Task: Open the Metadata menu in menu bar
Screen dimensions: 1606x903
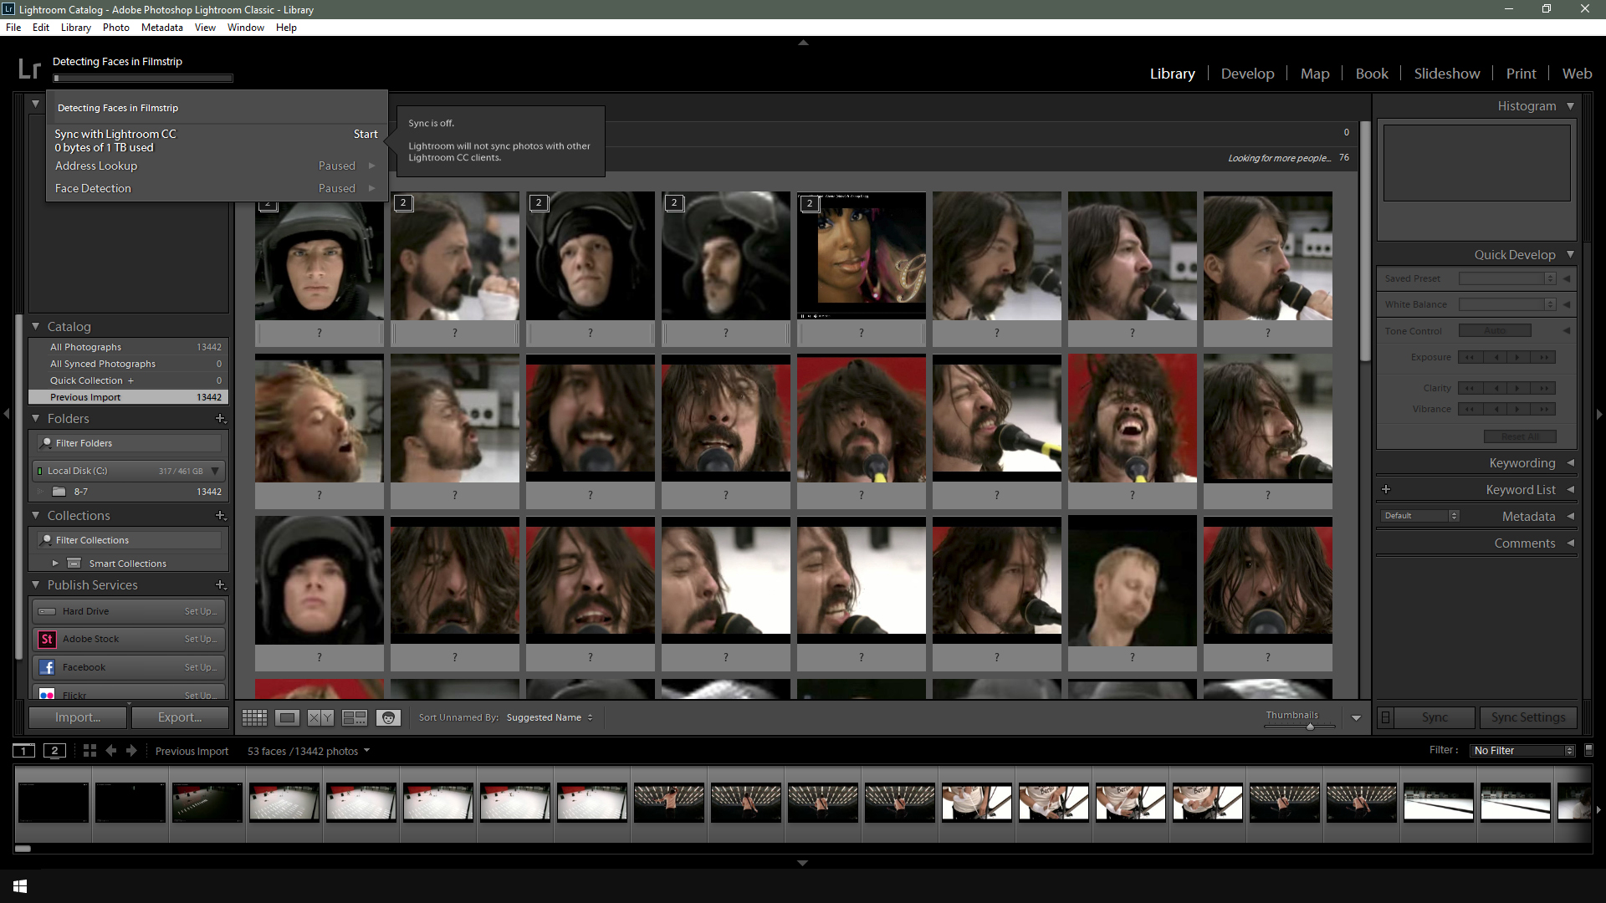Action: point(161,28)
